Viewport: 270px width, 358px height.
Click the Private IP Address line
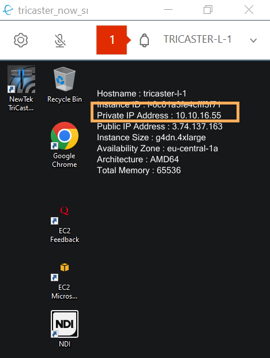(159, 115)
